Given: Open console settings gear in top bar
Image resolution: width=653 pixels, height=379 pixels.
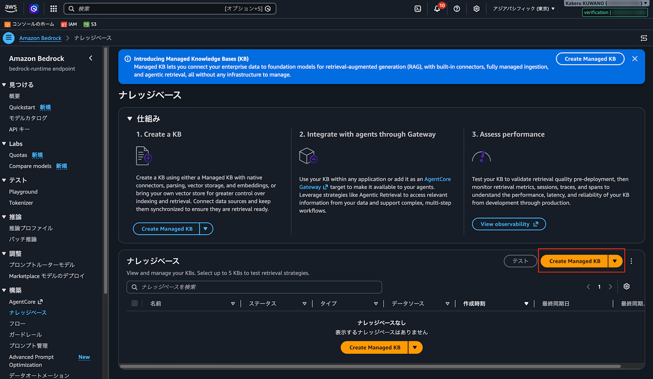Looking at the screenshot, I should coord(476,9).
